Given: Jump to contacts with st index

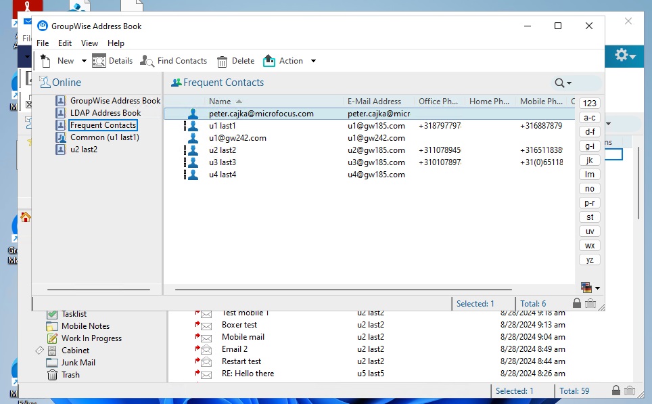Looking at the screenshot, I should (590, 217).
